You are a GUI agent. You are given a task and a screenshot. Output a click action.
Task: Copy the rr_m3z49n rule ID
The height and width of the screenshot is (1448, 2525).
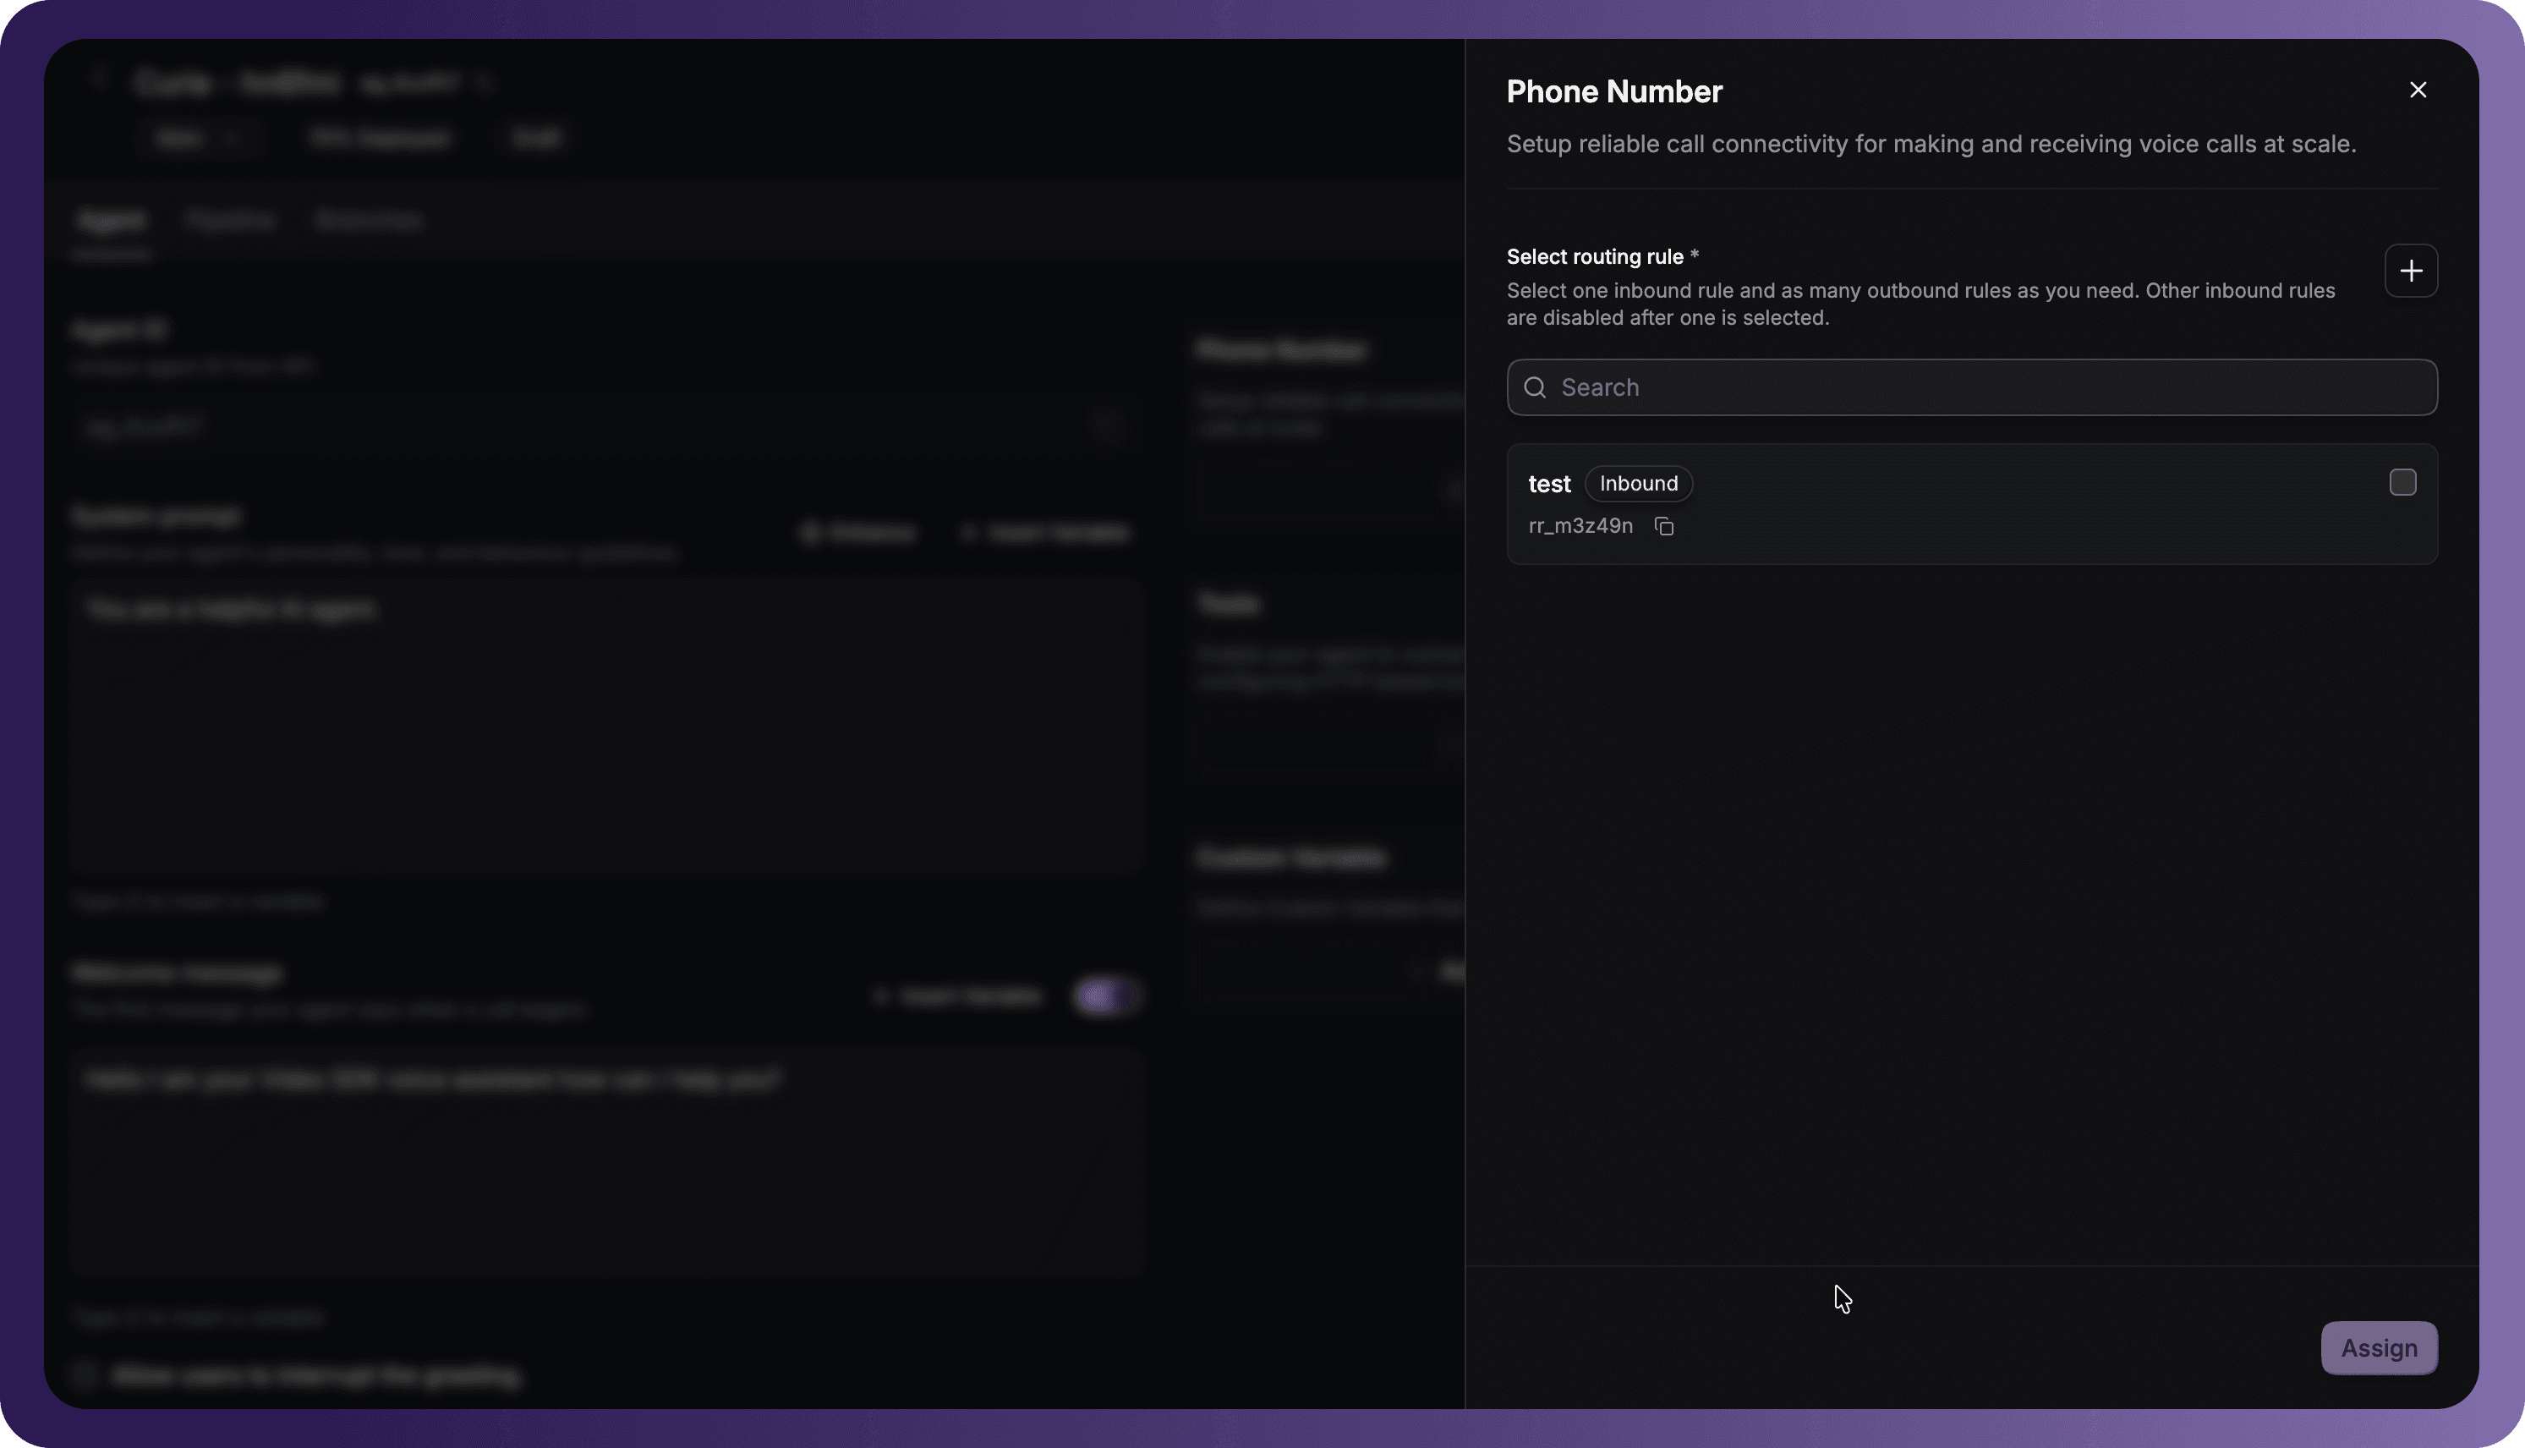(1664, 526)
